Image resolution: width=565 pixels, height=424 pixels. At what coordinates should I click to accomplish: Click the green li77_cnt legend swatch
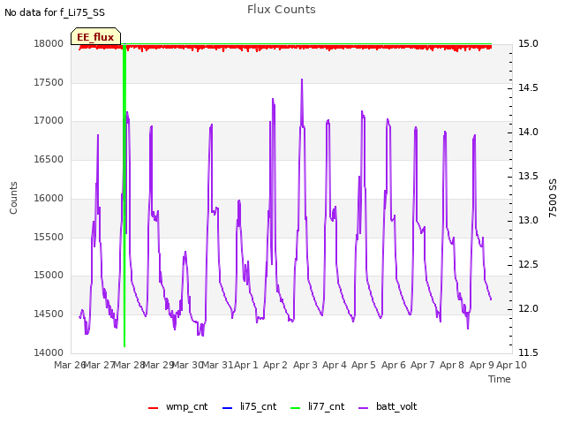pyautogui.click(x=296, y=408)
